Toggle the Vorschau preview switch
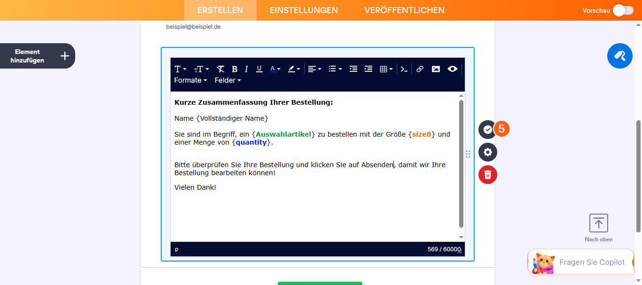This screenshot has height=285, width=642. pos(623,10)
